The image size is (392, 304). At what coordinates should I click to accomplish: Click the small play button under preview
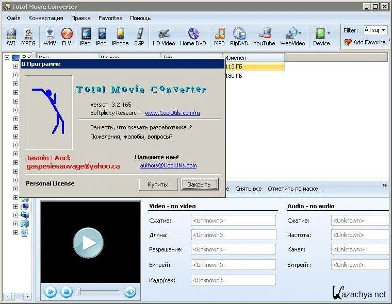(51, 292)
